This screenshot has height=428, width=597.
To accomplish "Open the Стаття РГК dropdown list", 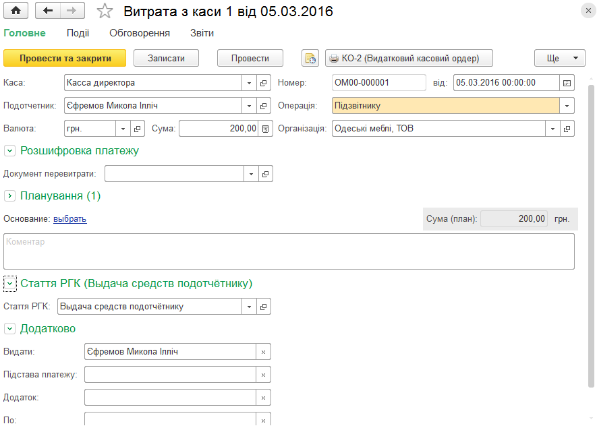I will point(249,307).
